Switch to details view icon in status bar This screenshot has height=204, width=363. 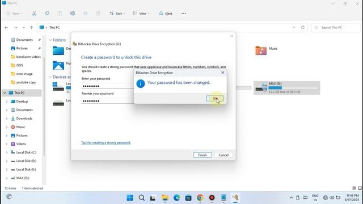coord(354,188)
